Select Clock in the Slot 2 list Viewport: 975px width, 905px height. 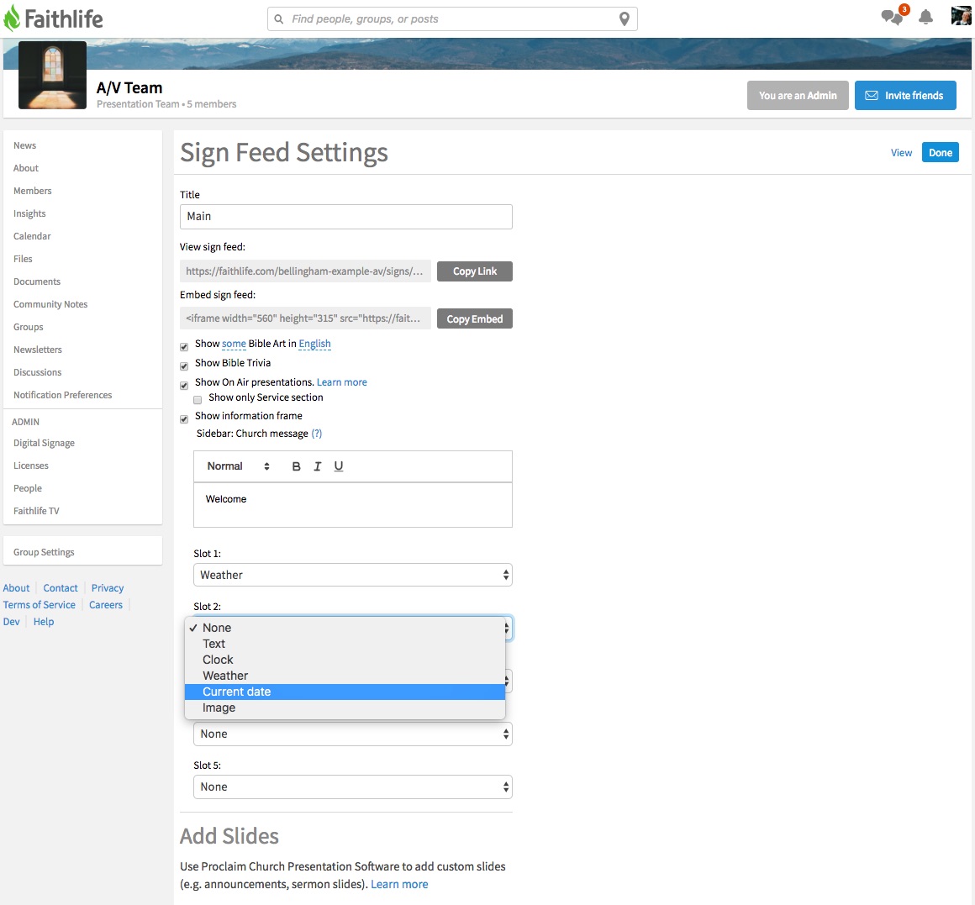coord(345,660)
